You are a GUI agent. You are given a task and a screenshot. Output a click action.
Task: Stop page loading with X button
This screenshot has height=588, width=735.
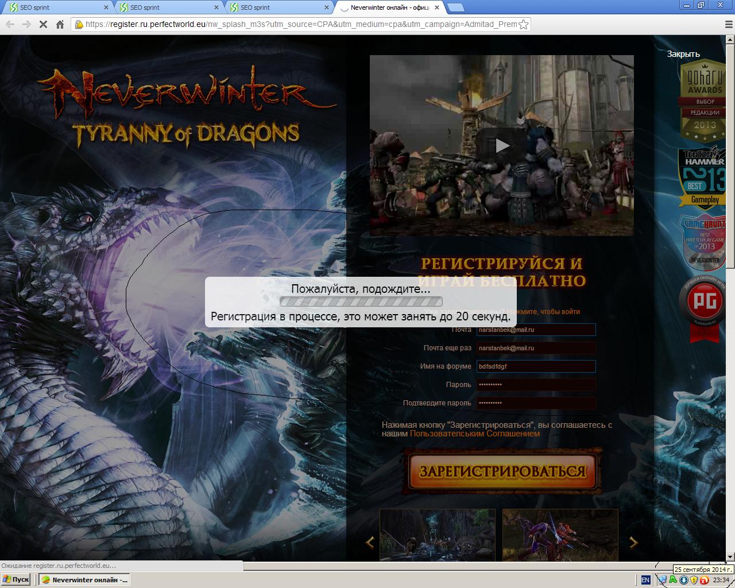(x=43, y=24)
